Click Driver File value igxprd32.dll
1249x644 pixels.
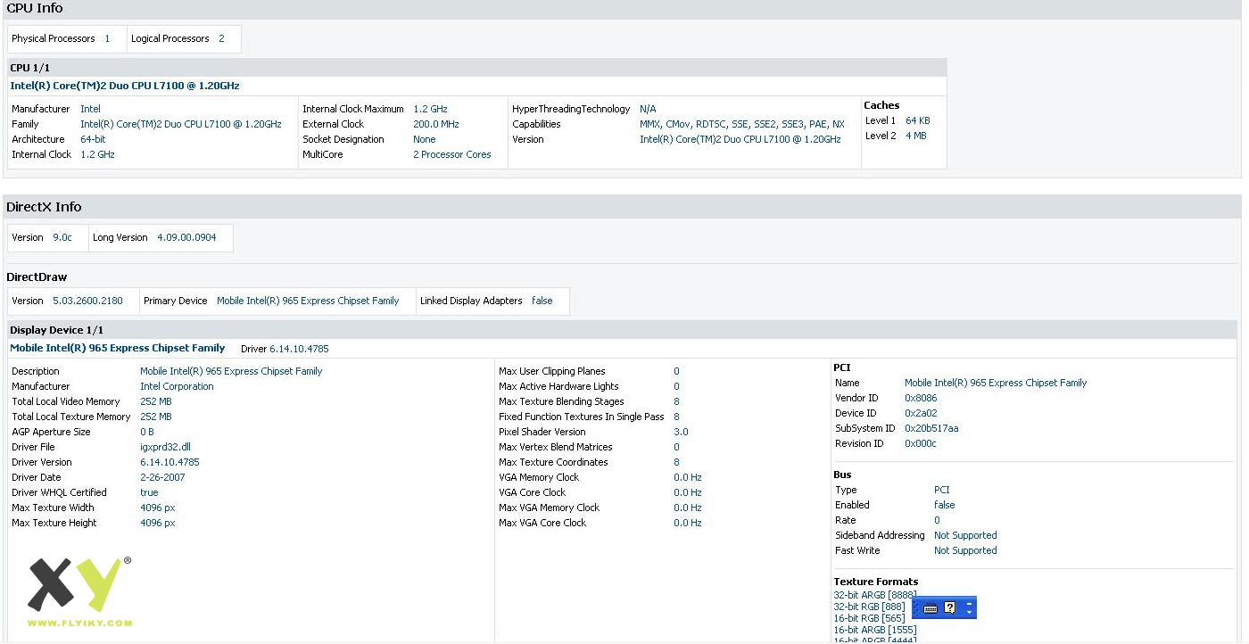coord(165,447)
